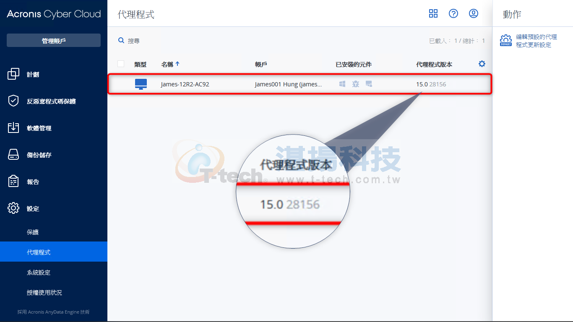Click the 代理程式 page title
The height and width of the screenshot is (322, 573).
point(136,14)
